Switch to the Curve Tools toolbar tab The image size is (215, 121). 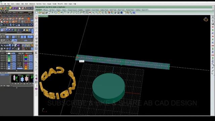[x=95, y=10]
